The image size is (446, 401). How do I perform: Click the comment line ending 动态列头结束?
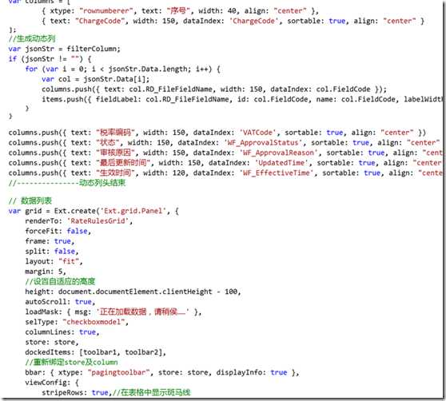(x=67, y=183)
